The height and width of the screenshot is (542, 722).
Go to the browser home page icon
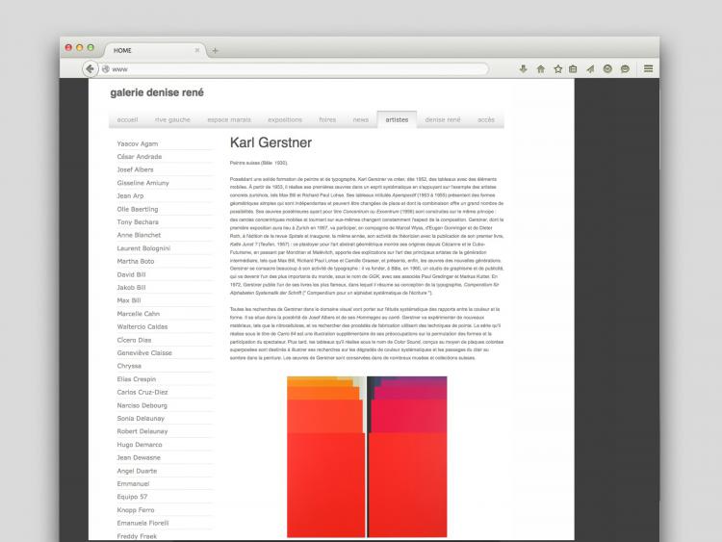[541, 69]
